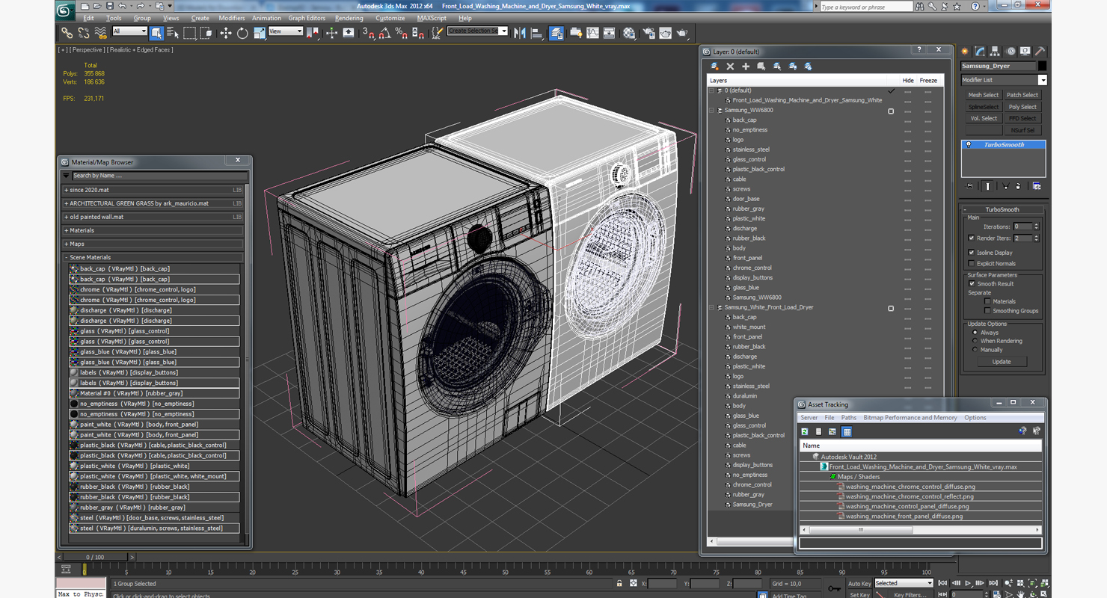Open Curve Editor from the toolbar
The image size is (1107, 598).
tap(592, 33)
